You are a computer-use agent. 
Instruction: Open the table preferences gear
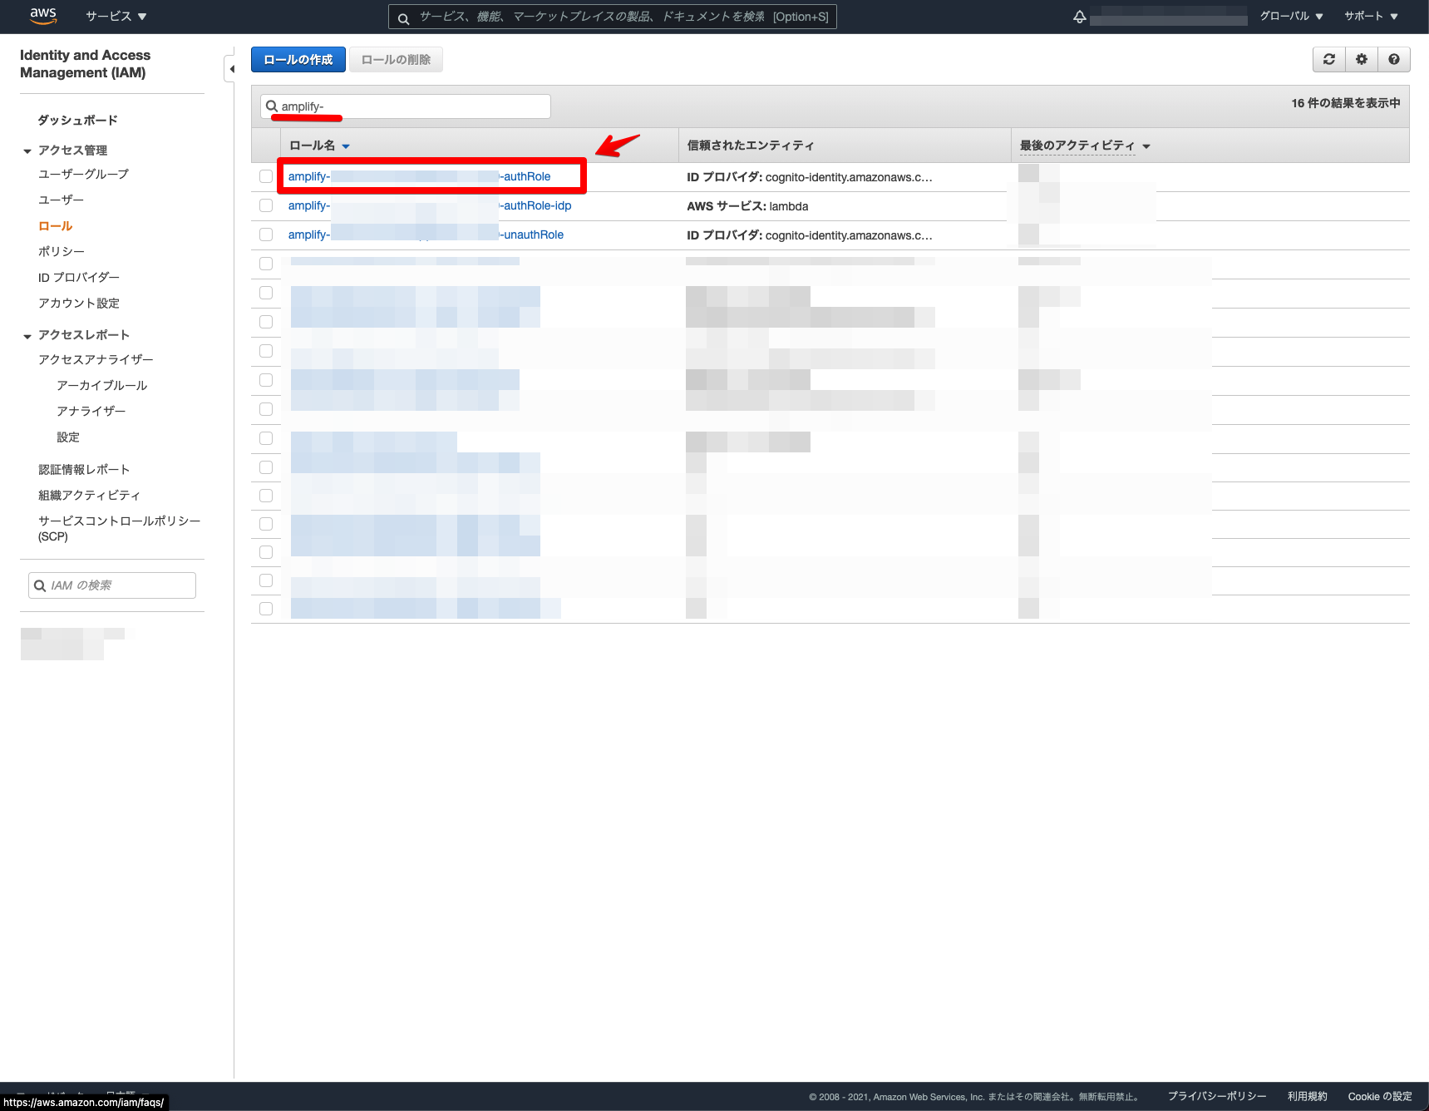click(x=1361, y=59)
